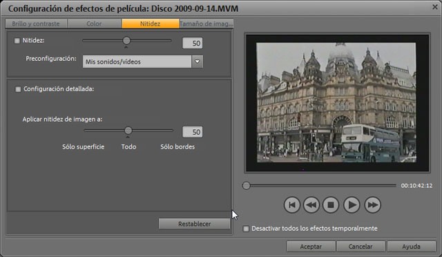Go to the Tamaño de imagen tab

click(206, 23)
